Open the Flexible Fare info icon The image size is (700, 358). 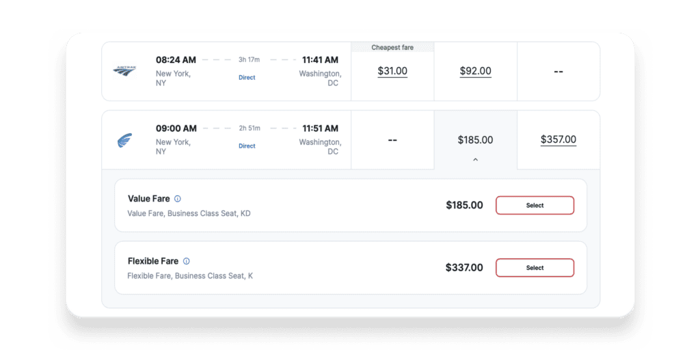[x=186, y=261]
